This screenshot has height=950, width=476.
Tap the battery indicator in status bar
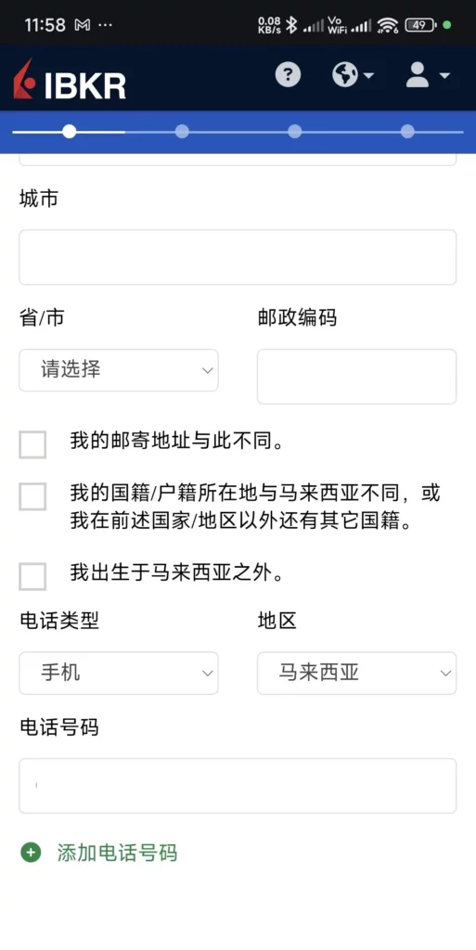(422, 25)
